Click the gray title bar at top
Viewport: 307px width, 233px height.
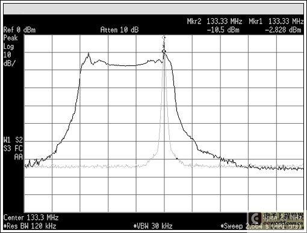click(x=153, y=9)
